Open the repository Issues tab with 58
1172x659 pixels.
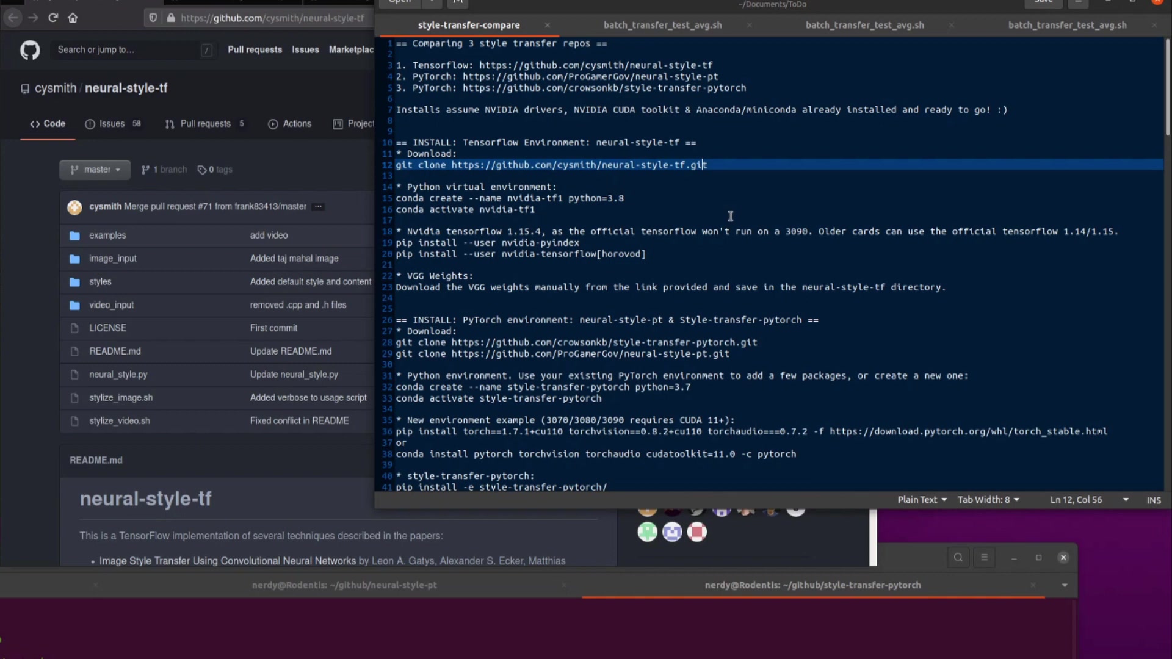tap(113, 124)
